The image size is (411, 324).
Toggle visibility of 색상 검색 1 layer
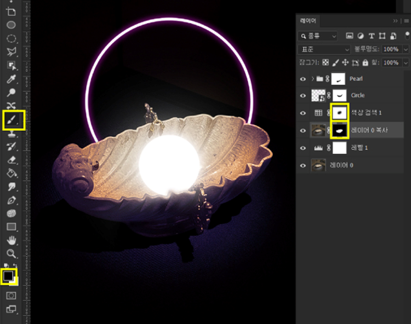coord(302,113)
